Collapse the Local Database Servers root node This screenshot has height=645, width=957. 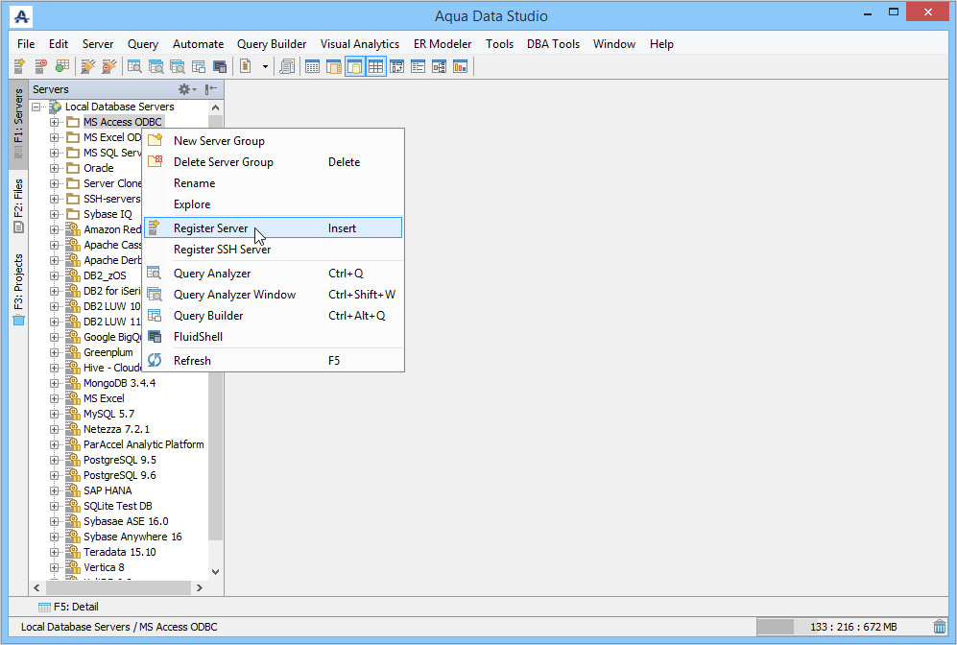pos(36,107)
